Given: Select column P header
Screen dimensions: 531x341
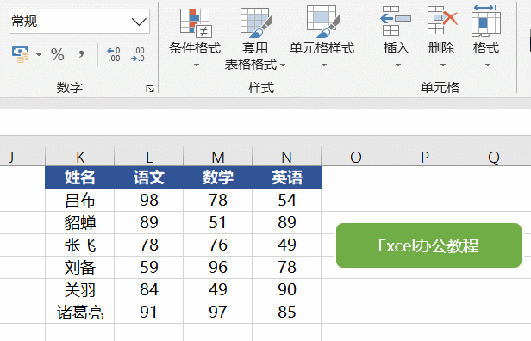Looking at the screenshot, I should pyautogui.click(x=425, y=157).
